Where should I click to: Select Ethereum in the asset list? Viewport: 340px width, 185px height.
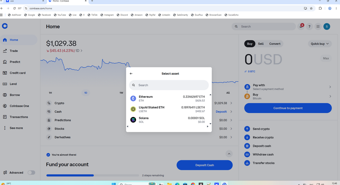click(x=168, y=98)
